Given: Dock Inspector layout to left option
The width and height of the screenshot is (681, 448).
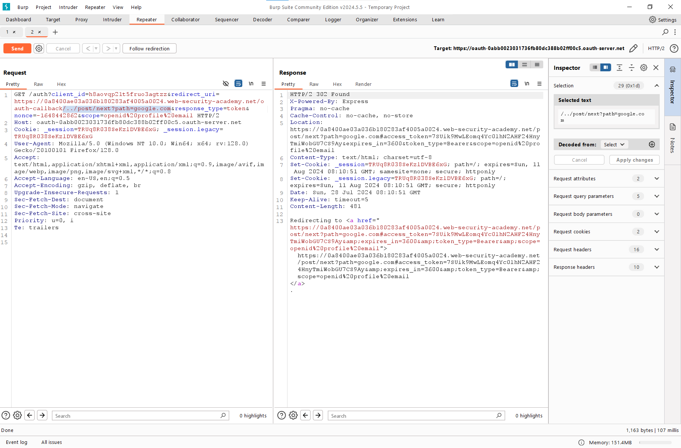Looking at the screenshot, I should [x=595, y=68].
